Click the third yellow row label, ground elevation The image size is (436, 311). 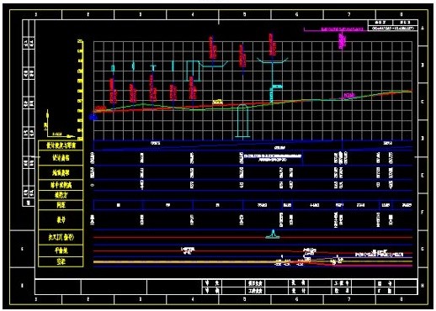(61, 172)
